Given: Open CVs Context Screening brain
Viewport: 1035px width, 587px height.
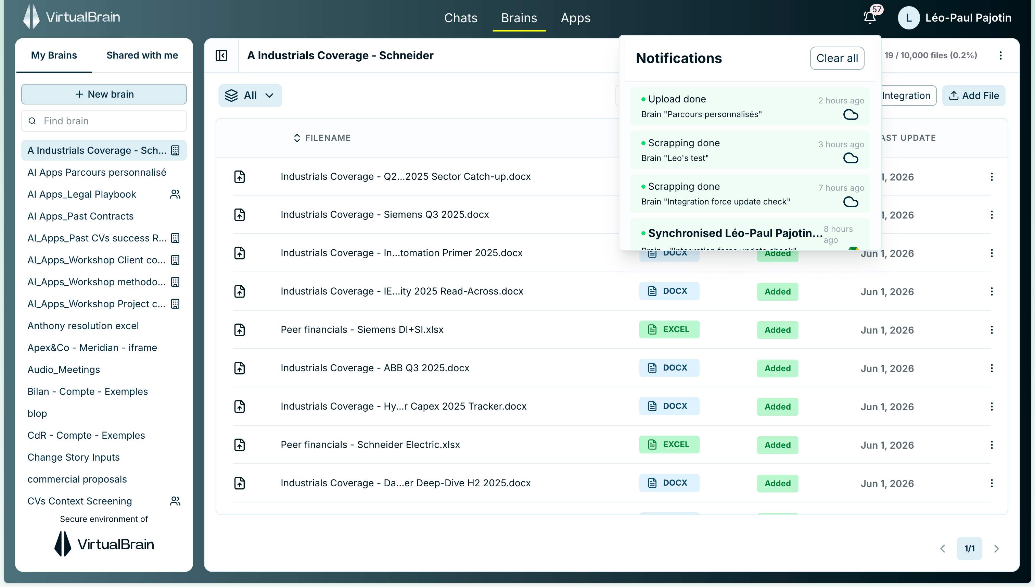Looking at the screenshot, I should [x=104, y=501].
